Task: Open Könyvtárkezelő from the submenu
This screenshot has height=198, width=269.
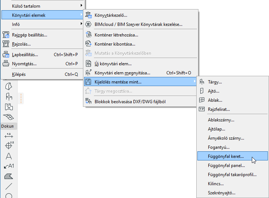Action: [141, 15]
